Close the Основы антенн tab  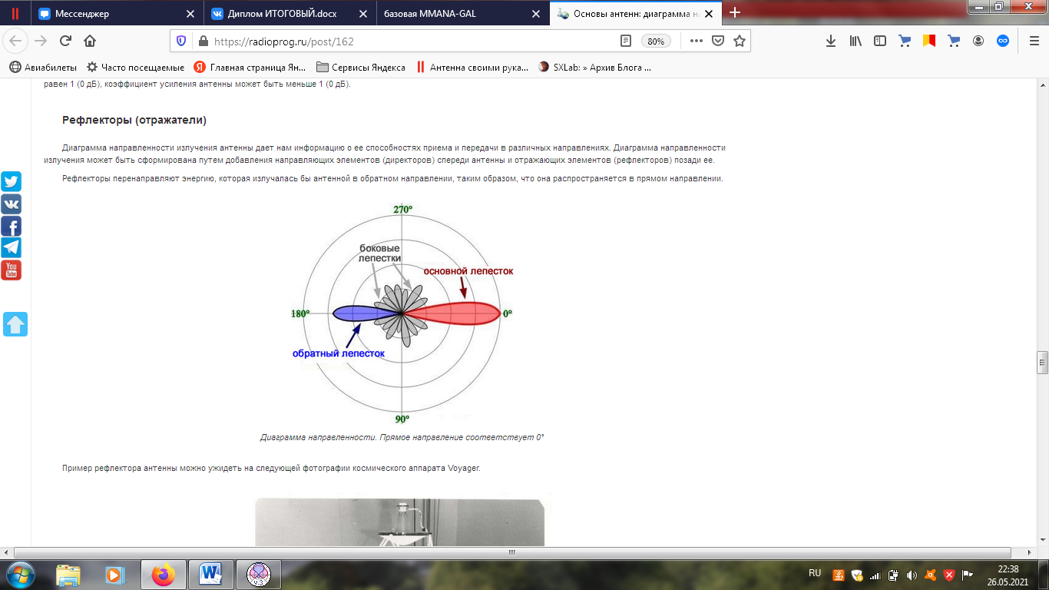[710, 13]
